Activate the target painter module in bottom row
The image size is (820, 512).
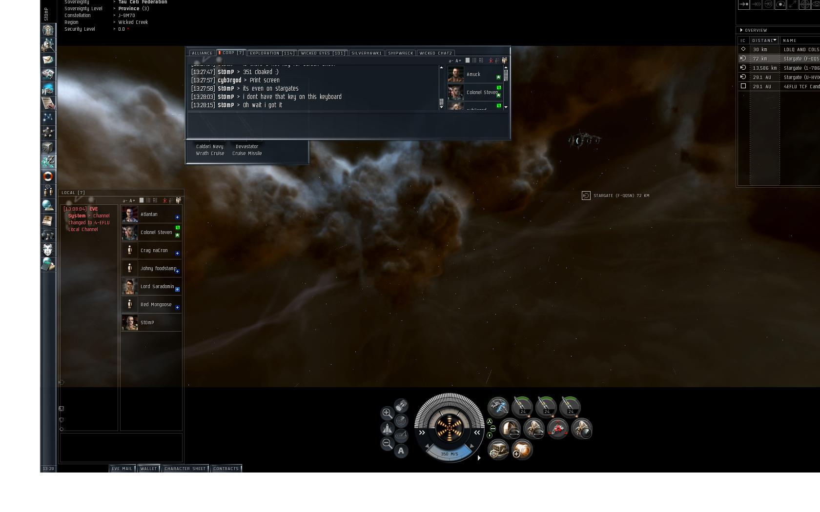pos(498,450)
